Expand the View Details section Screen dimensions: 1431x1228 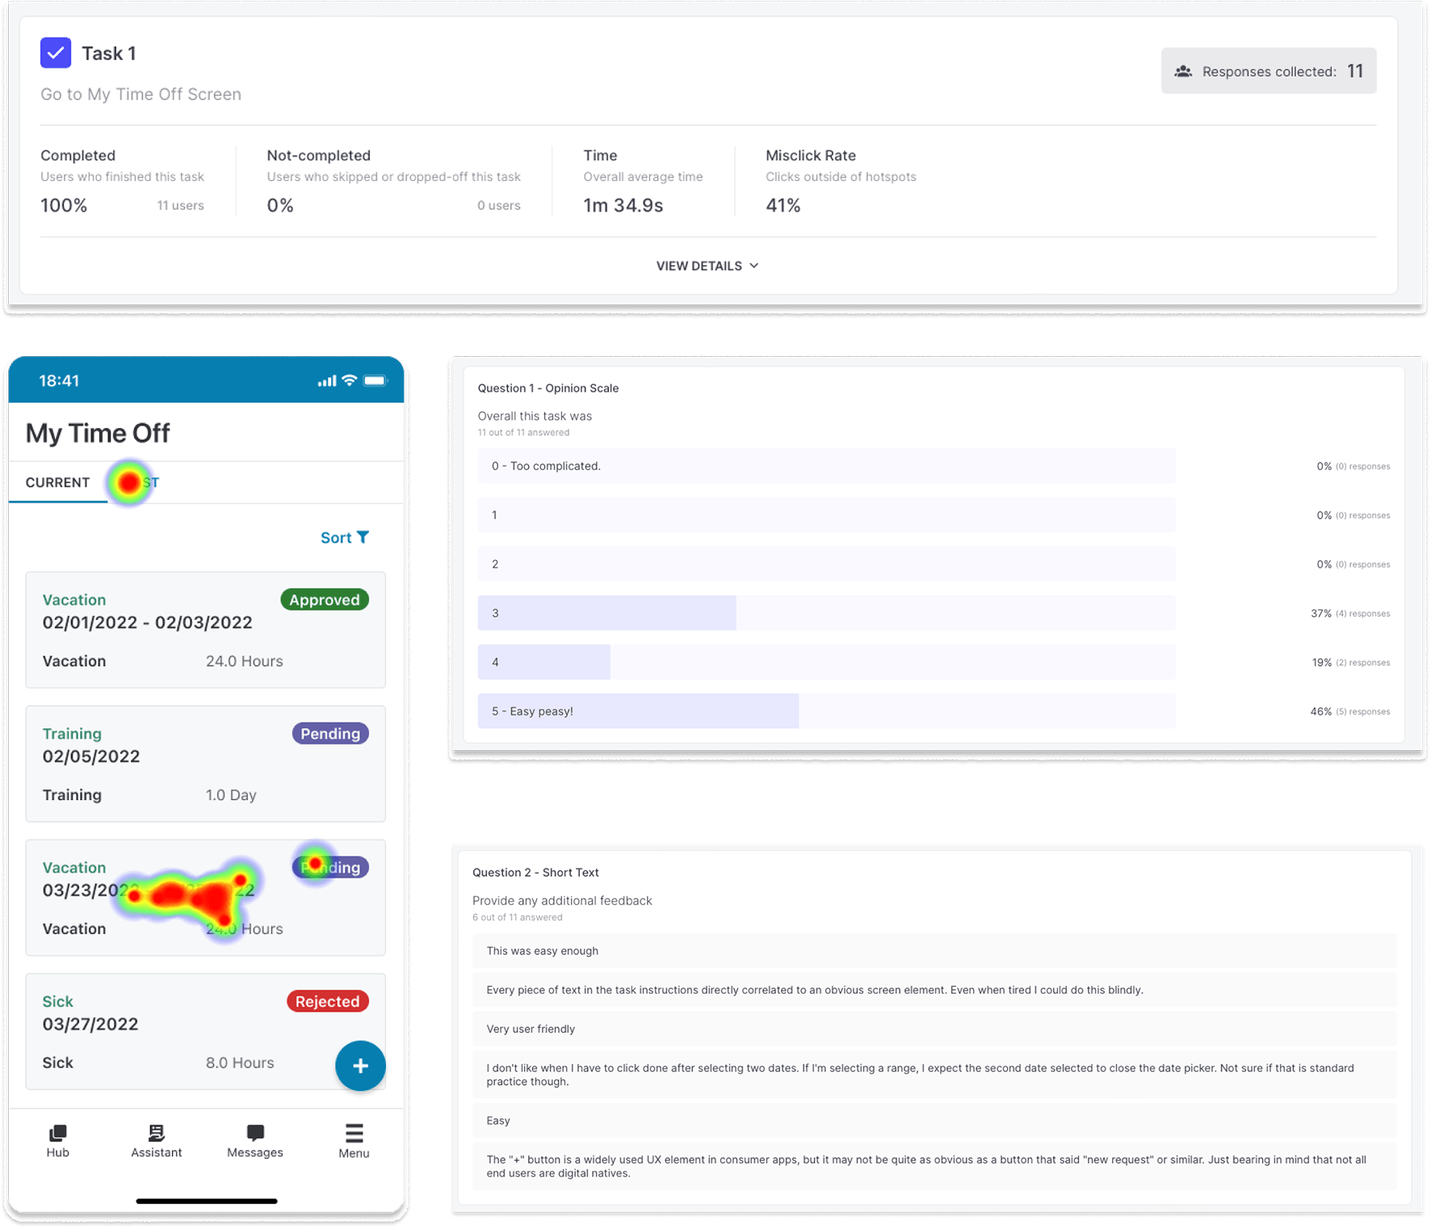coord(707,266)
